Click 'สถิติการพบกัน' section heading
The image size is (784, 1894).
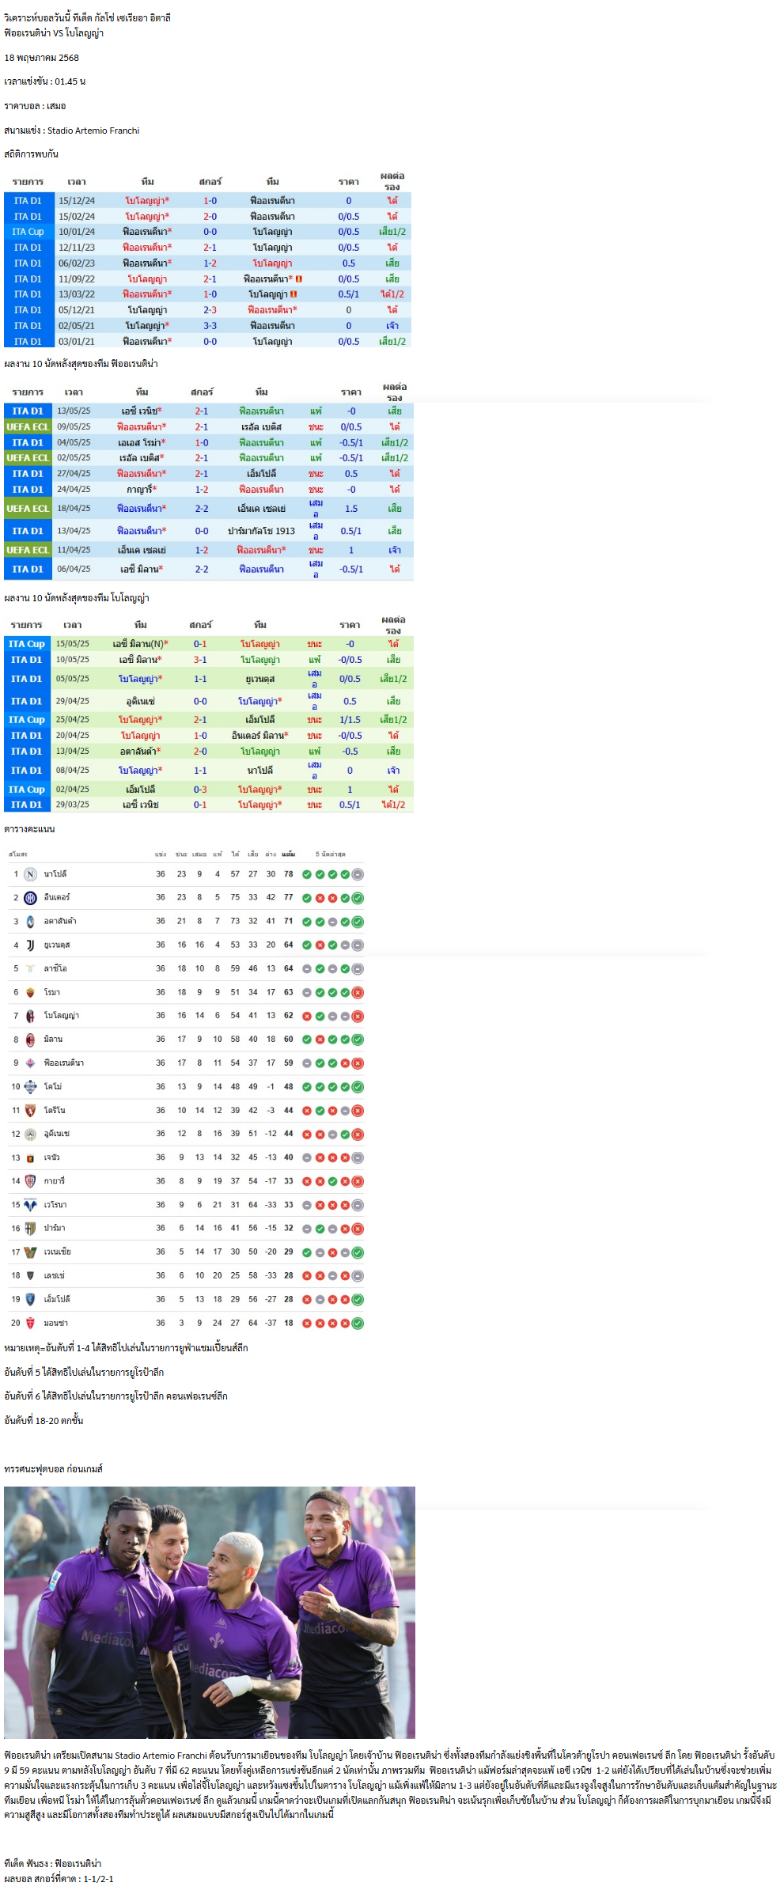click(32, 154)
